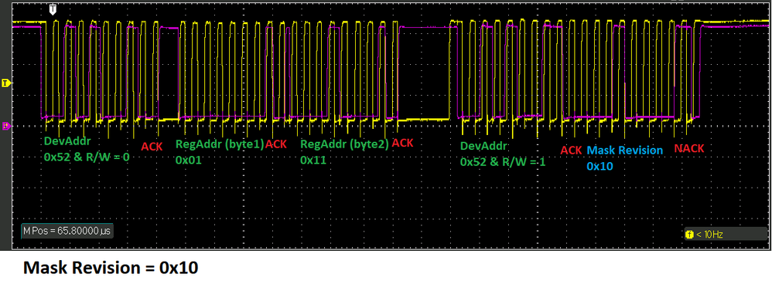Click the '0x11' register value text

pyautogui.click(x=313, y=161)
